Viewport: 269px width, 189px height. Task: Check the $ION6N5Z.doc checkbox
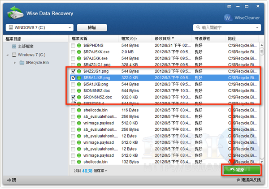(73, 91)
